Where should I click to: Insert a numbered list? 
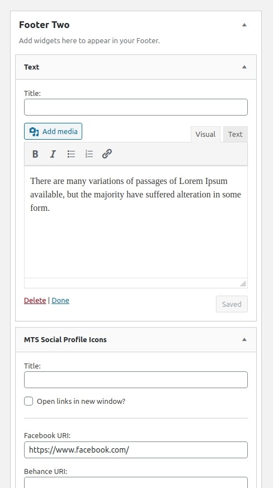(x=89, y=154)
